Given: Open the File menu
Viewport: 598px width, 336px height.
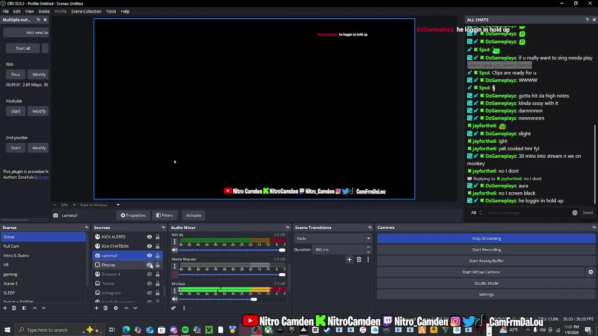Looking at the screenshot, I should tap(6, 11).
